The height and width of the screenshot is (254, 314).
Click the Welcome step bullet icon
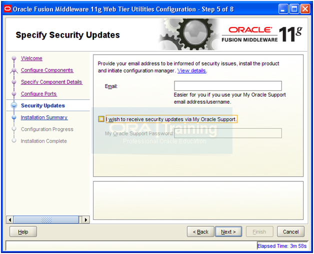(14, 58)
